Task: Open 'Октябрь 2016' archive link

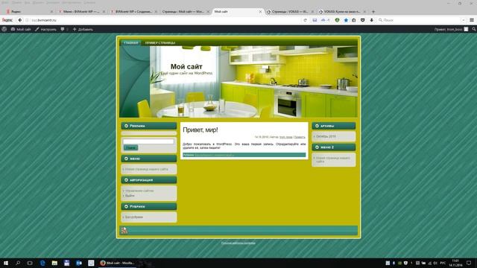Action: pos(326,136)
